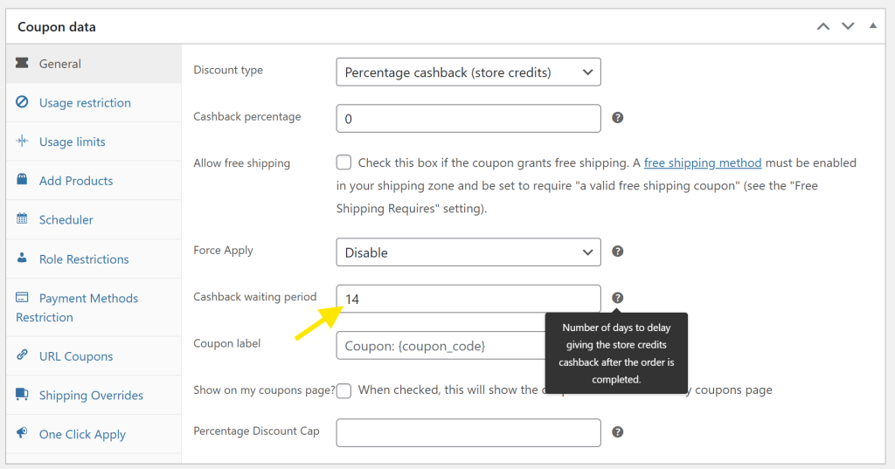Open the Discount type dropdown
This screenshot has height=469, width=895.
(468, 72)
